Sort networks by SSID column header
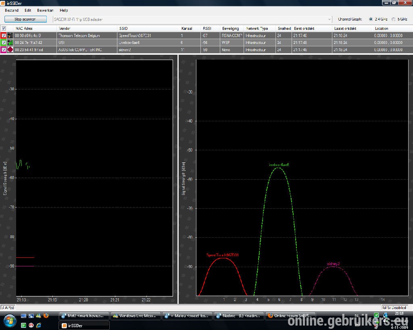Screen dimensions: 413x330 pos(123,29)
